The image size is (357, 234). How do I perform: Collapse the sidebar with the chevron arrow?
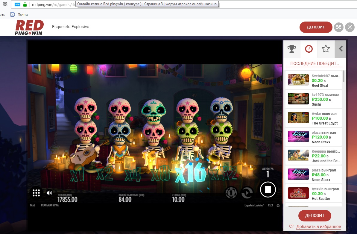click(341, 49)
